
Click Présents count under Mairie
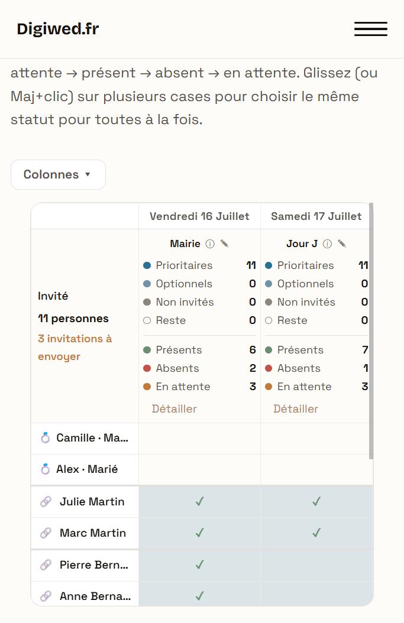[253, 350]
